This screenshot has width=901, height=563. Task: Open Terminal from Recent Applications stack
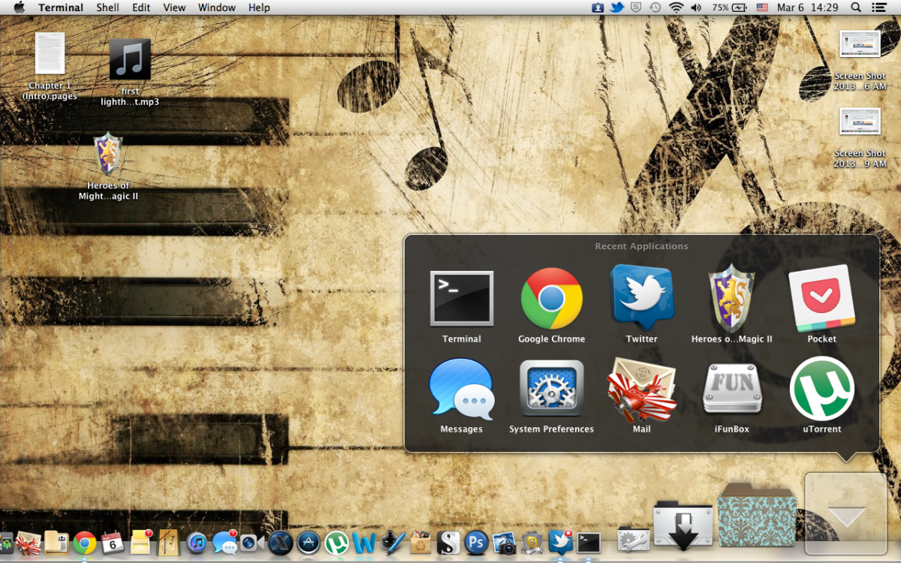(x=461, y=299)
